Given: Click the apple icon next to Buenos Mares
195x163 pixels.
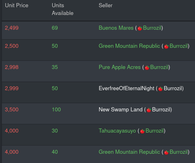Looking at the screenshot, I should [140, 28].
